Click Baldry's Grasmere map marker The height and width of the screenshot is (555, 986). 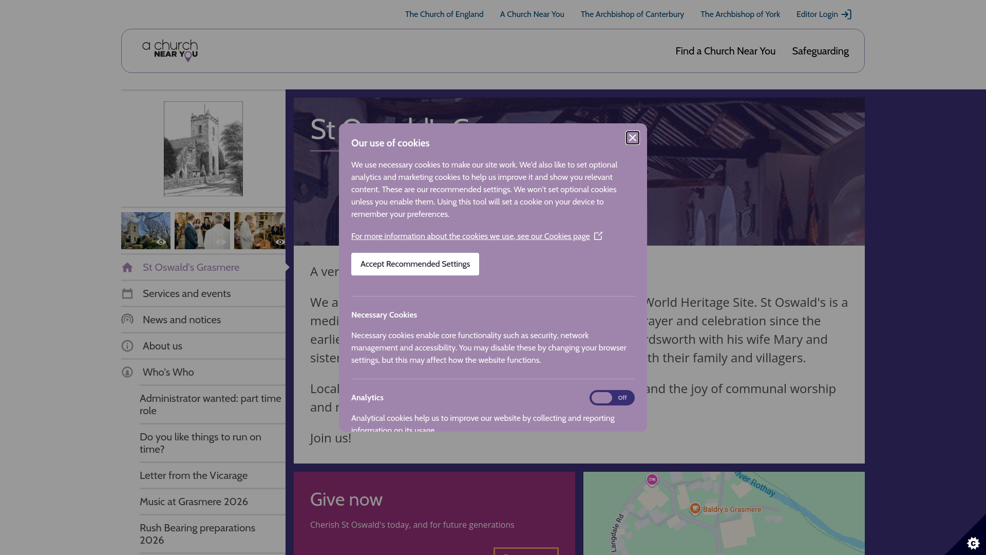click(695, 508)
